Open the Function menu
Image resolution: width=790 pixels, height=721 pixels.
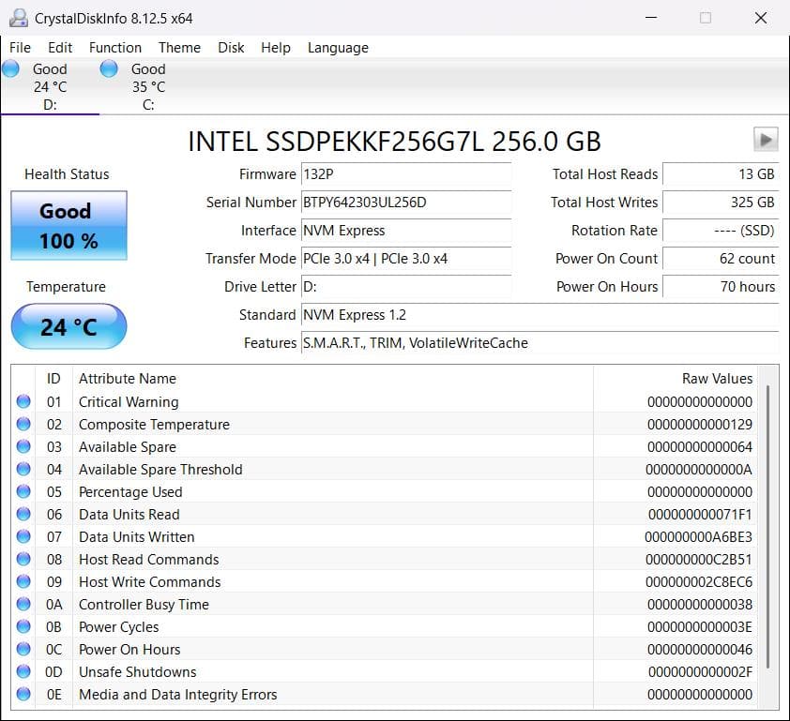click(115, 47)
